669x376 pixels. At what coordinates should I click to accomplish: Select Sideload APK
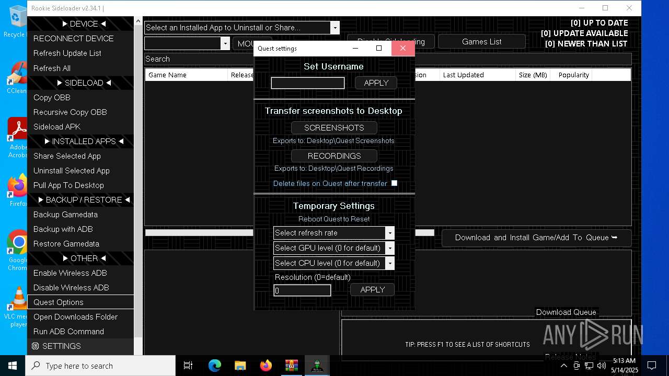click(80, 127)
